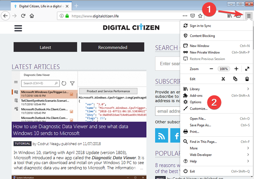Viewport: 254px width, 179px height.
Task: Select Sign in to Sync
Action: 216,26
